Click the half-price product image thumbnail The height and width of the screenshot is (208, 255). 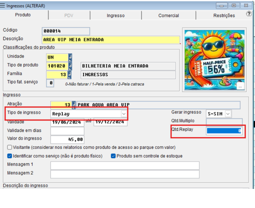(x=214, y=60)
